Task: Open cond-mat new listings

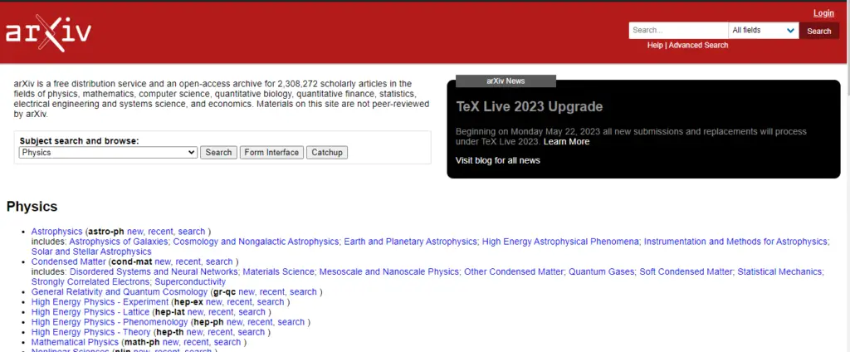Action: pos(163,262)
